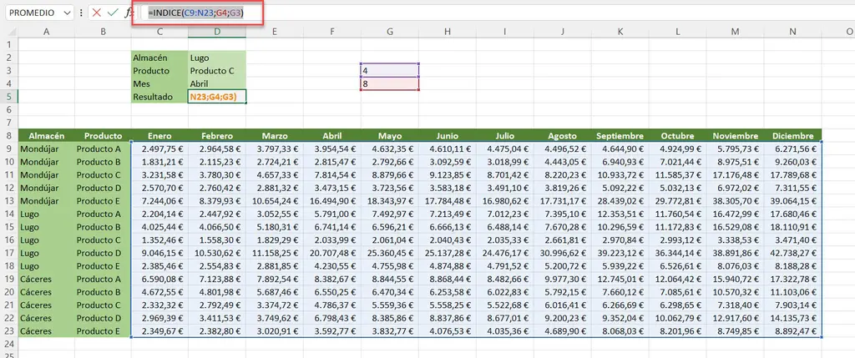Select row 16 header
The height and width of the screenshot is (358, 855).
point(8,240)
